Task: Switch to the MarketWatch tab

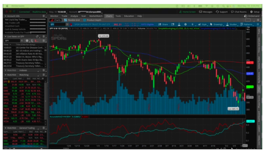Action: [96, 16]
